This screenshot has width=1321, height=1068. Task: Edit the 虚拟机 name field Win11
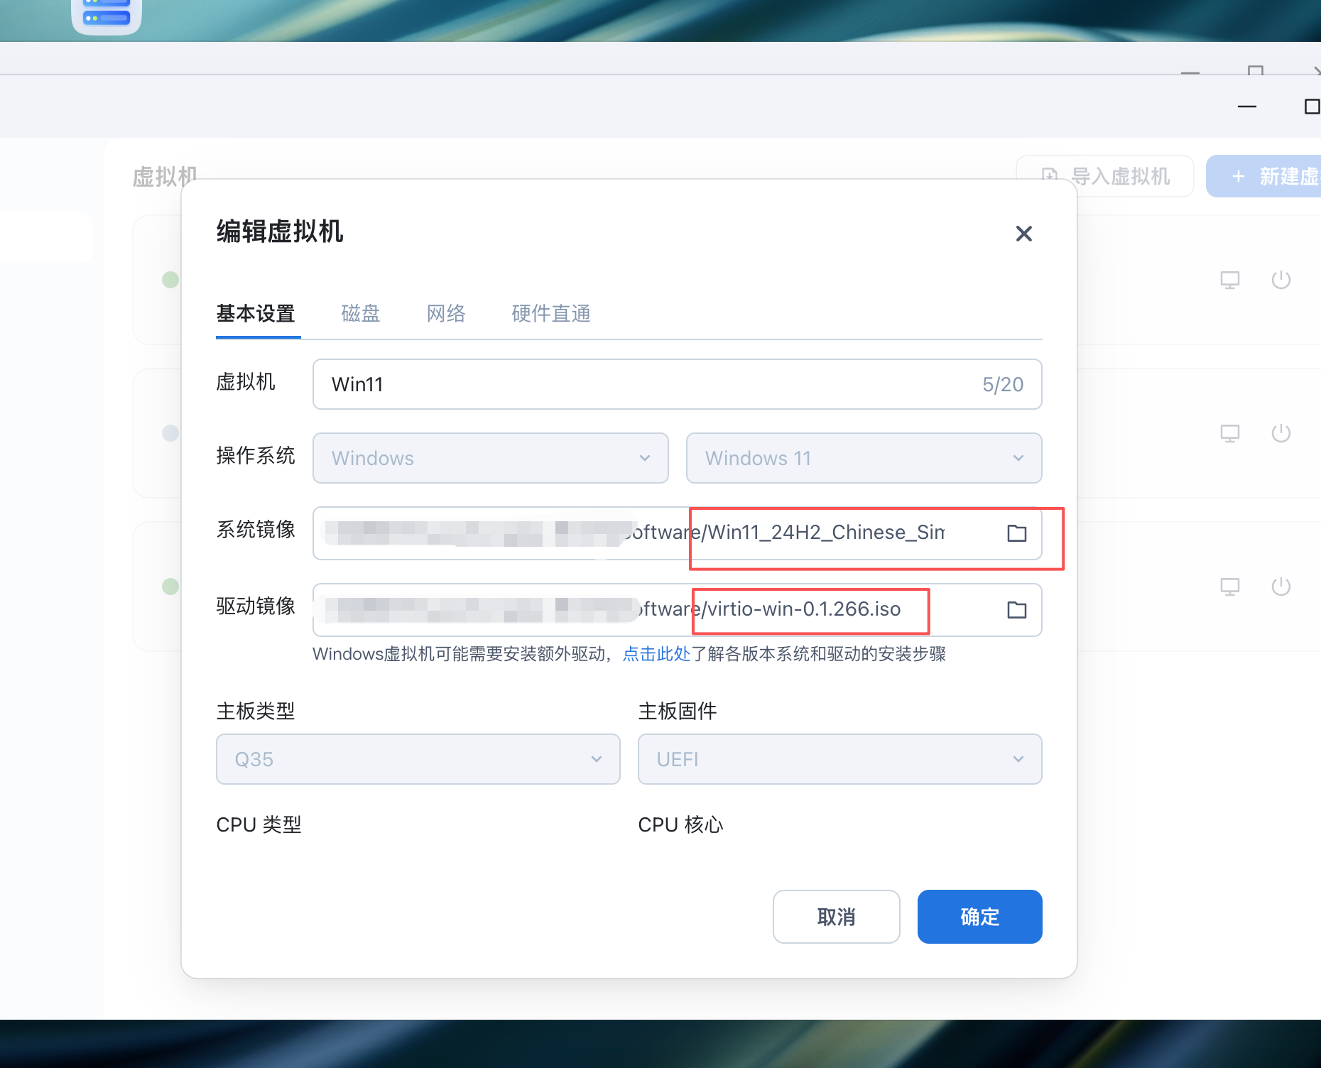677,384
